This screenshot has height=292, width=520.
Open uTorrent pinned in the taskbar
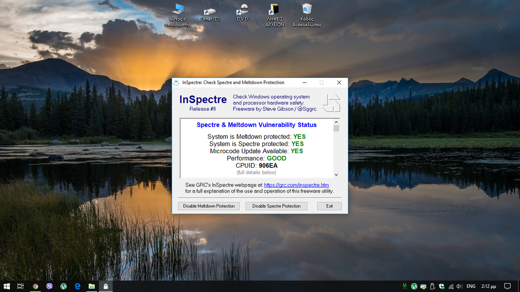[x=64, y=286]
